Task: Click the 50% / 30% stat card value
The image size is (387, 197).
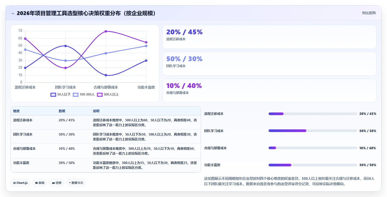Action: (184, 59)
